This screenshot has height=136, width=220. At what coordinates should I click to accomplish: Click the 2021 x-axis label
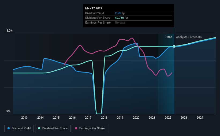pos(152,118)
